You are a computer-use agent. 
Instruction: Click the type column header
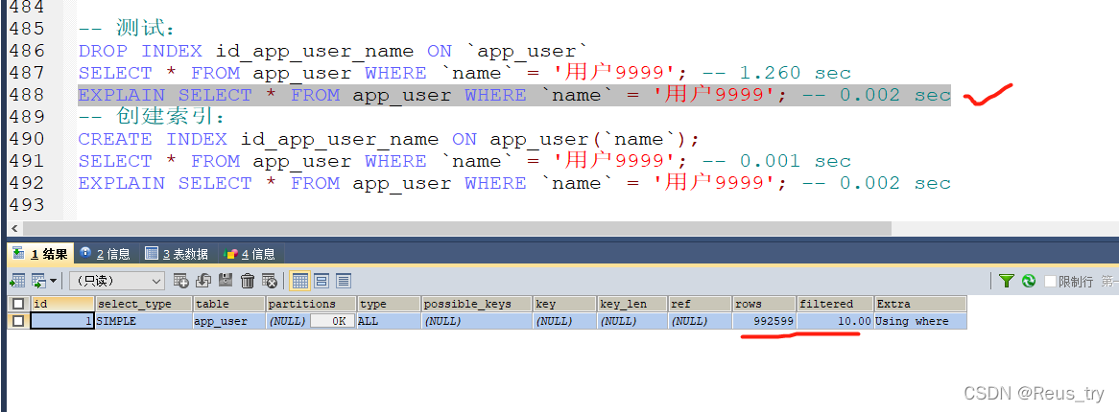click(x=389, y=304)
